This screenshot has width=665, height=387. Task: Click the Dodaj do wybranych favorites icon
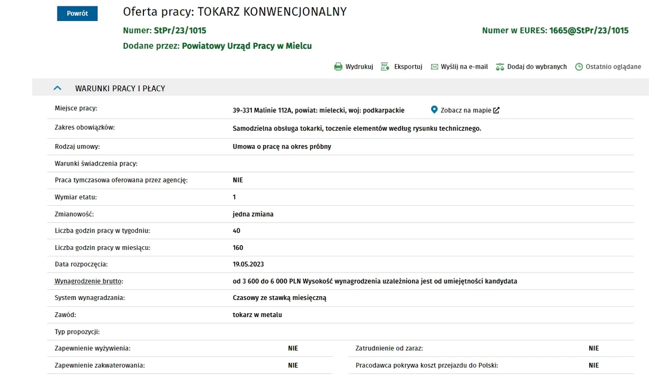(500, 67)
